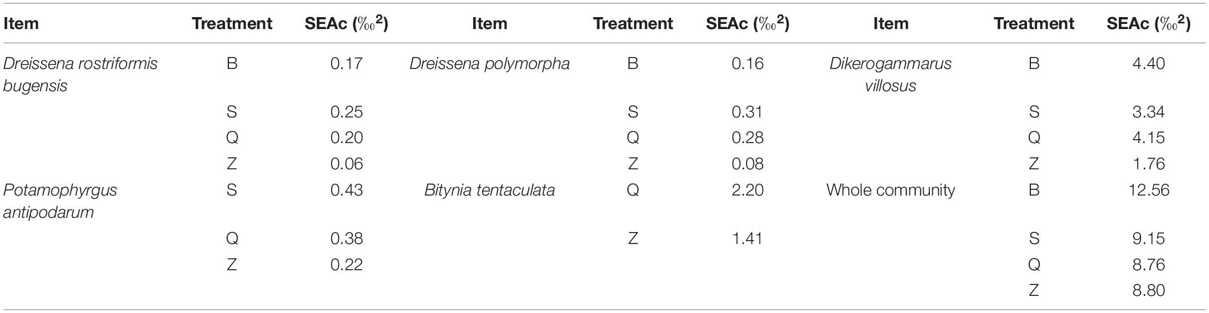
Task: Select the 8.80 whole community value
Action: [1148, 291]
